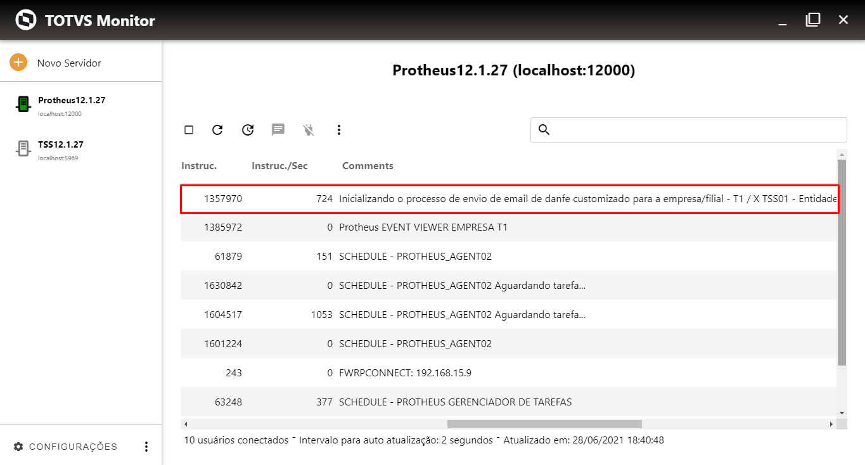The height and width of the screenshot is (465, 865).
Task: Select the 'FWRPCONNECT: 192.168.15.9' row
Action: 509,373
